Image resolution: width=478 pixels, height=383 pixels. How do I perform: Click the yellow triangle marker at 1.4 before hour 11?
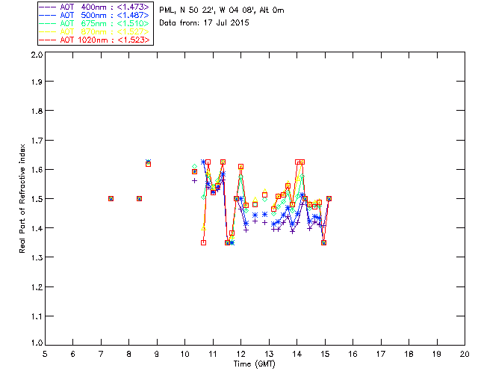204,228
